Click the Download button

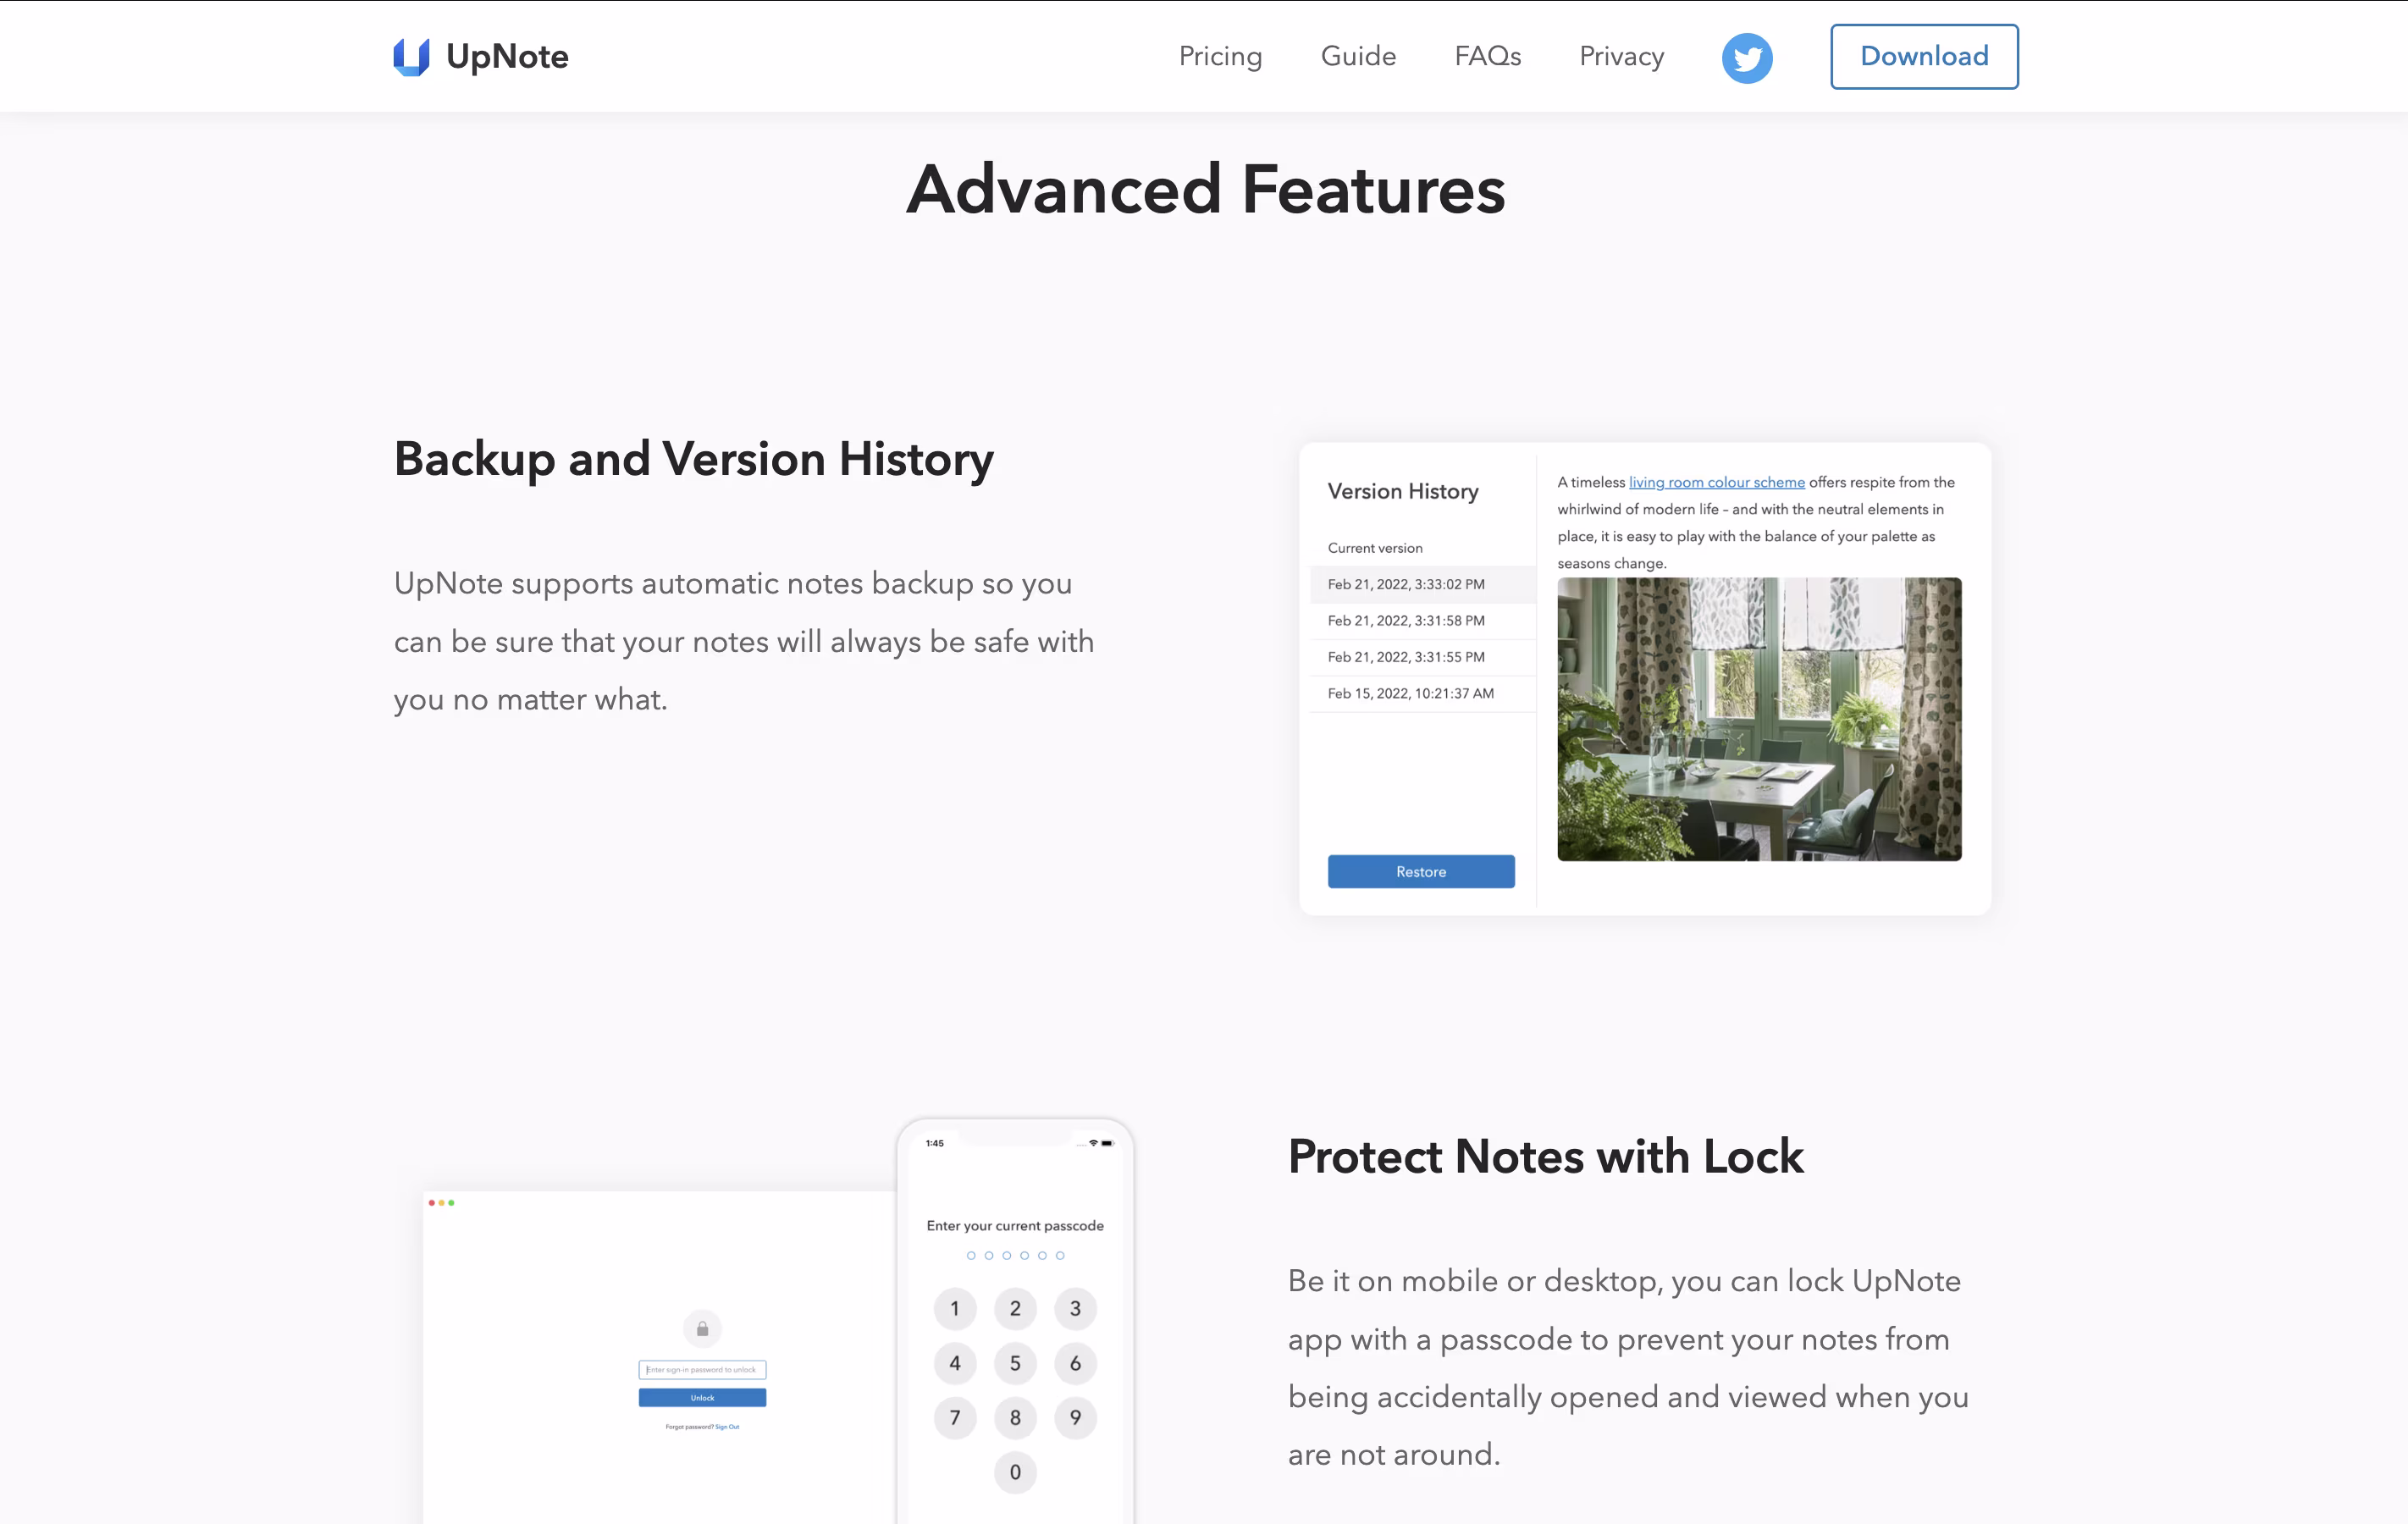(x=1924, y=56)
